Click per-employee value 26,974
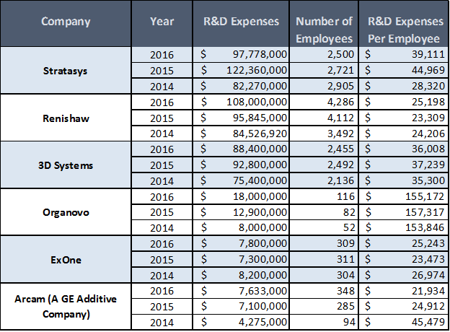The width and height of the screenshot is (450, 332). click(404, 275)
